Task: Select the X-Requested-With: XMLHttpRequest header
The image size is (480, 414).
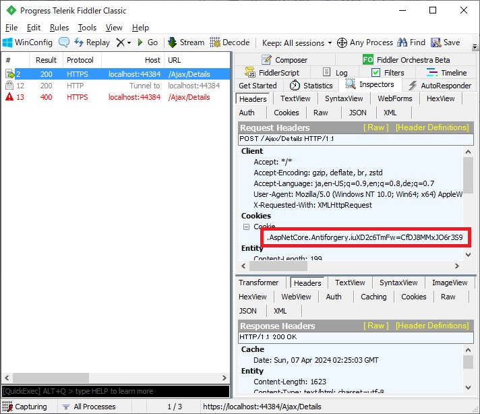Action: point(313,205)
